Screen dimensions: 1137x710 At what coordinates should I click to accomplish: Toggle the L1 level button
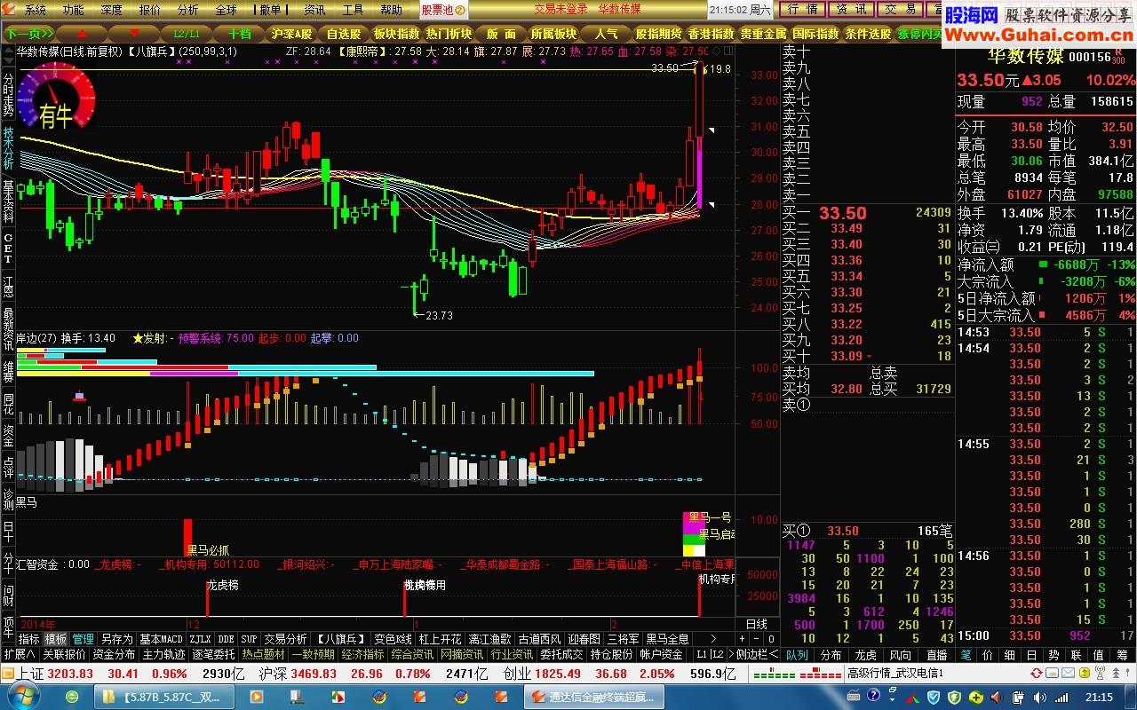tap(701, 654)
